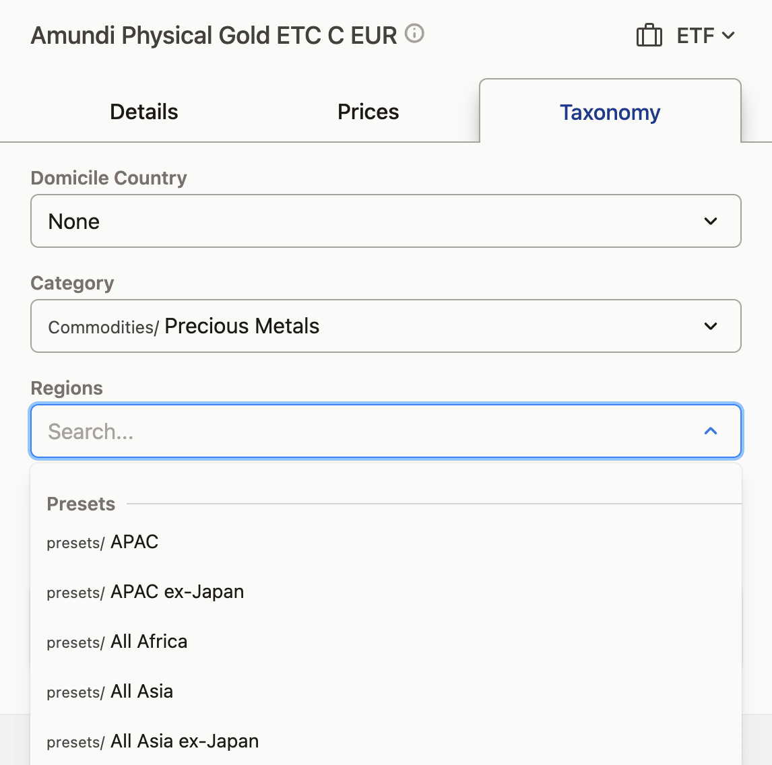
Task: Choose the All Asia ex-Japan preset
Action: pyautogui.click(x=185, y=741)
